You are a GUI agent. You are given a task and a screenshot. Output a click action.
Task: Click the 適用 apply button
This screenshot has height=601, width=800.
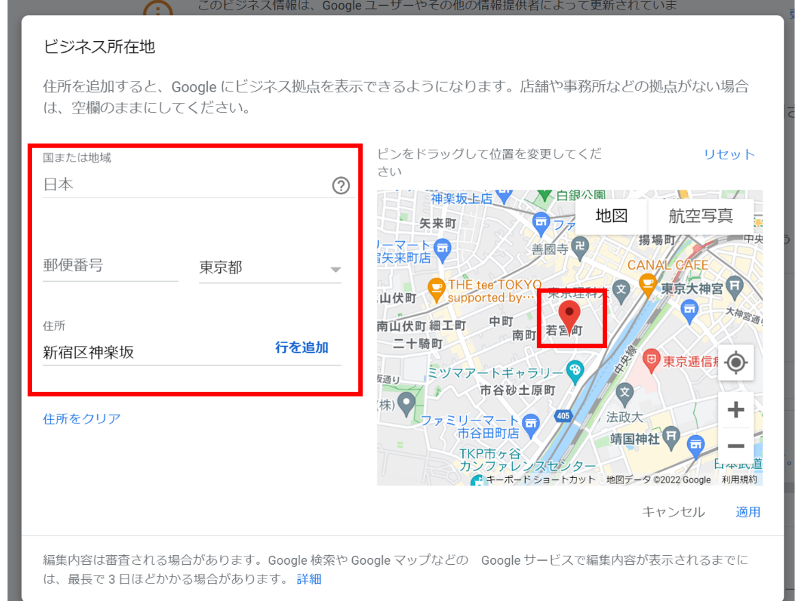(x=747, y=511)
